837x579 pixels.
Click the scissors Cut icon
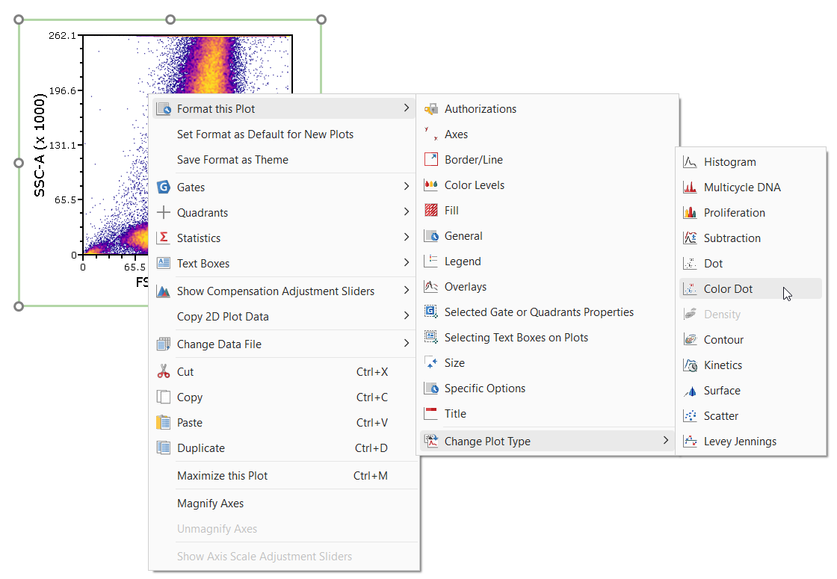coord(164,372)
